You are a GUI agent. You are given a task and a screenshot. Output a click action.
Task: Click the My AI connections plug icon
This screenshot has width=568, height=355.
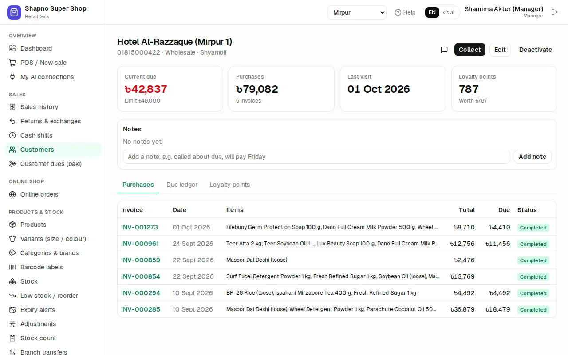coord(12,77)
